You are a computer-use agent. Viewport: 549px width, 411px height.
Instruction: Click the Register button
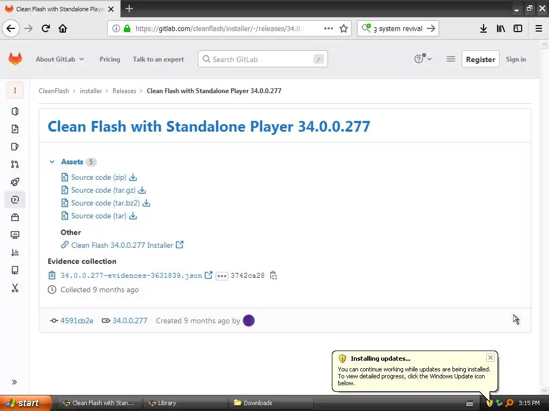[480, 59]
